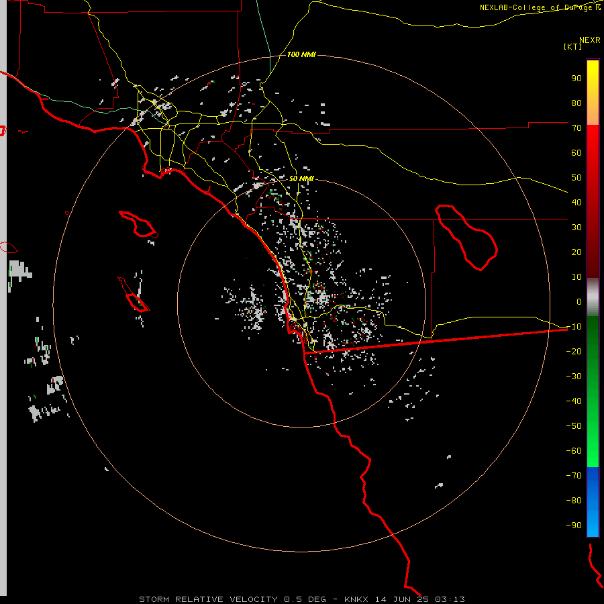Click the -10 value on velocity scale
The width and height of the screenshot is (604, 604).
pyautogui.click(x=574, y=327)
